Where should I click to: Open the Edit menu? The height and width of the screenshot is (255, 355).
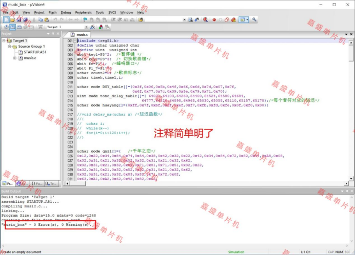tap(15, 12)
